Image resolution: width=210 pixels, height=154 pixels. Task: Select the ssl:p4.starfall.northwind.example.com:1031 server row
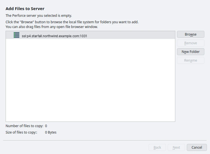(90, 35)
